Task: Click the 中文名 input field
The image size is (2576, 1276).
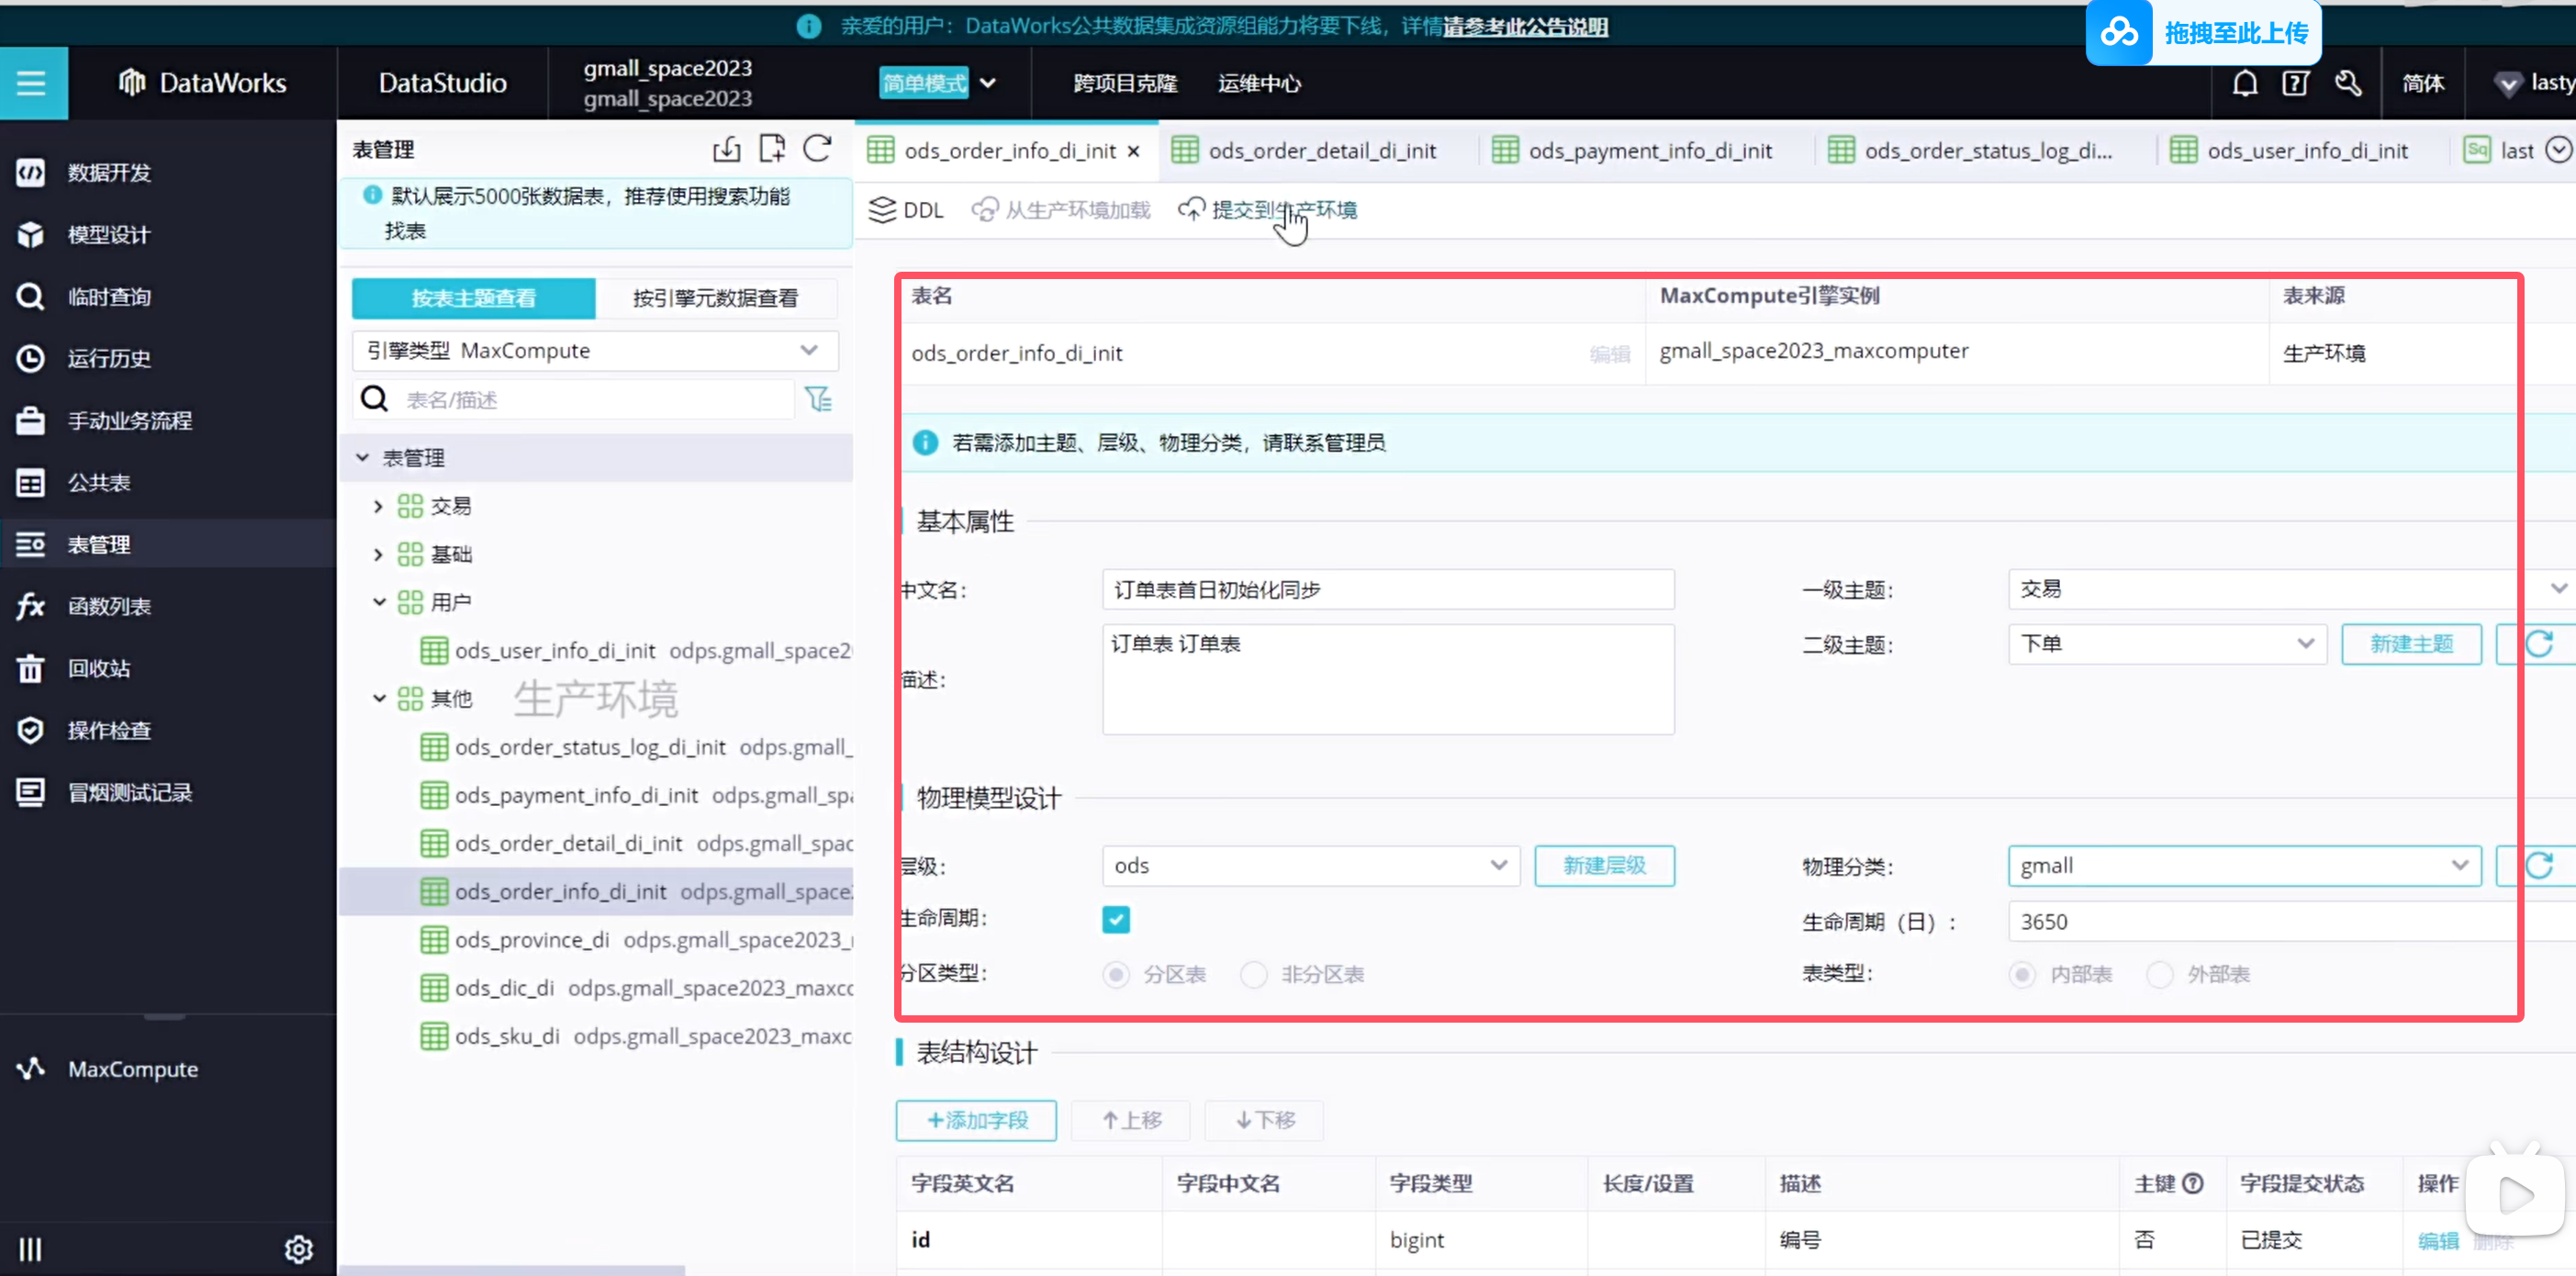Action: click(1387, 590)
